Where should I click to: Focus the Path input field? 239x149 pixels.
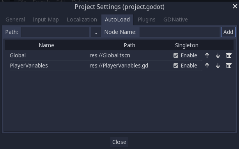[x=55, y=32]
